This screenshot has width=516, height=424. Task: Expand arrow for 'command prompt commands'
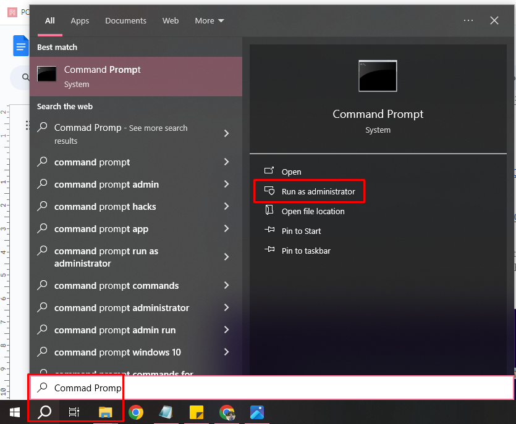226,285
